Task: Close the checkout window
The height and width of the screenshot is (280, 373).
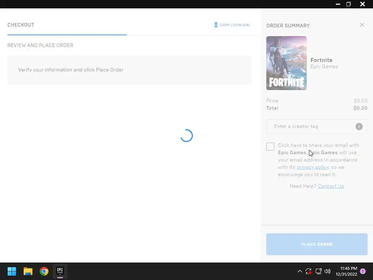Action: coord(362,4)
